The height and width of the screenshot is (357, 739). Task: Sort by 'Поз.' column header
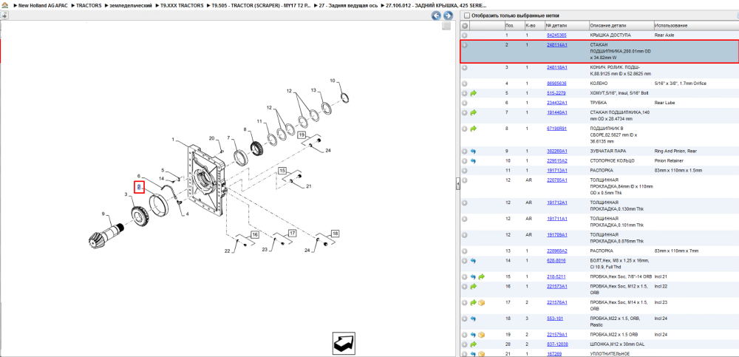pyautogui.click(x=513, y=25)
